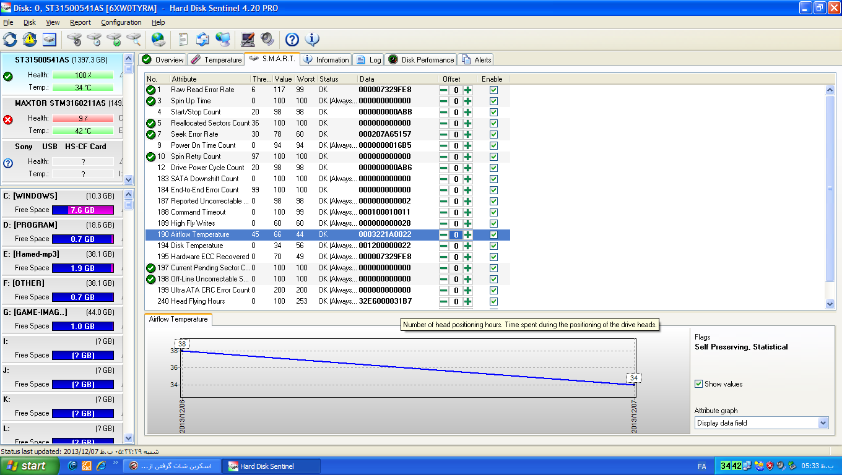Open the Attribute graph dropdown
Screen dimensions: 842x475
click(x=823, y=423)
